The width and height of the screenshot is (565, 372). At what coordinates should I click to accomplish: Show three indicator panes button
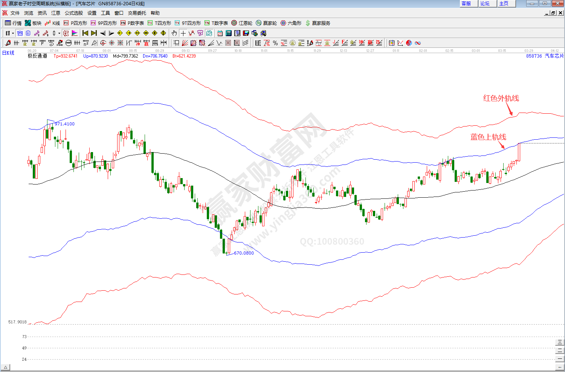560,342
